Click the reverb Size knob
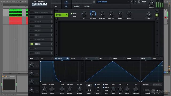171x96 pixels. (x=84, y=14)
